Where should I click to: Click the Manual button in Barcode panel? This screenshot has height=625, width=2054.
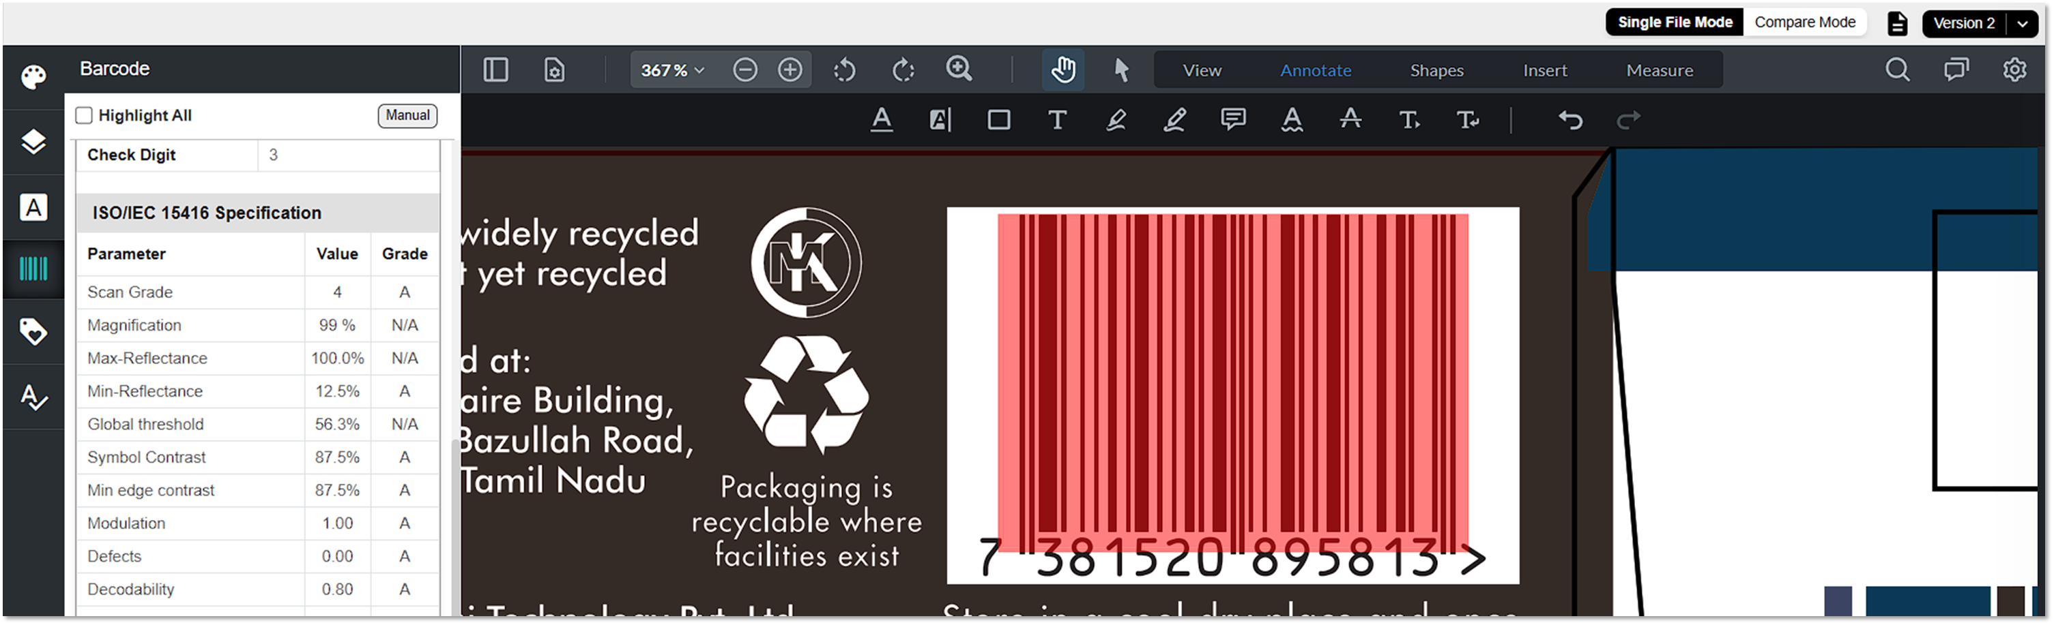pyautogui.click(x=407, y=115)
